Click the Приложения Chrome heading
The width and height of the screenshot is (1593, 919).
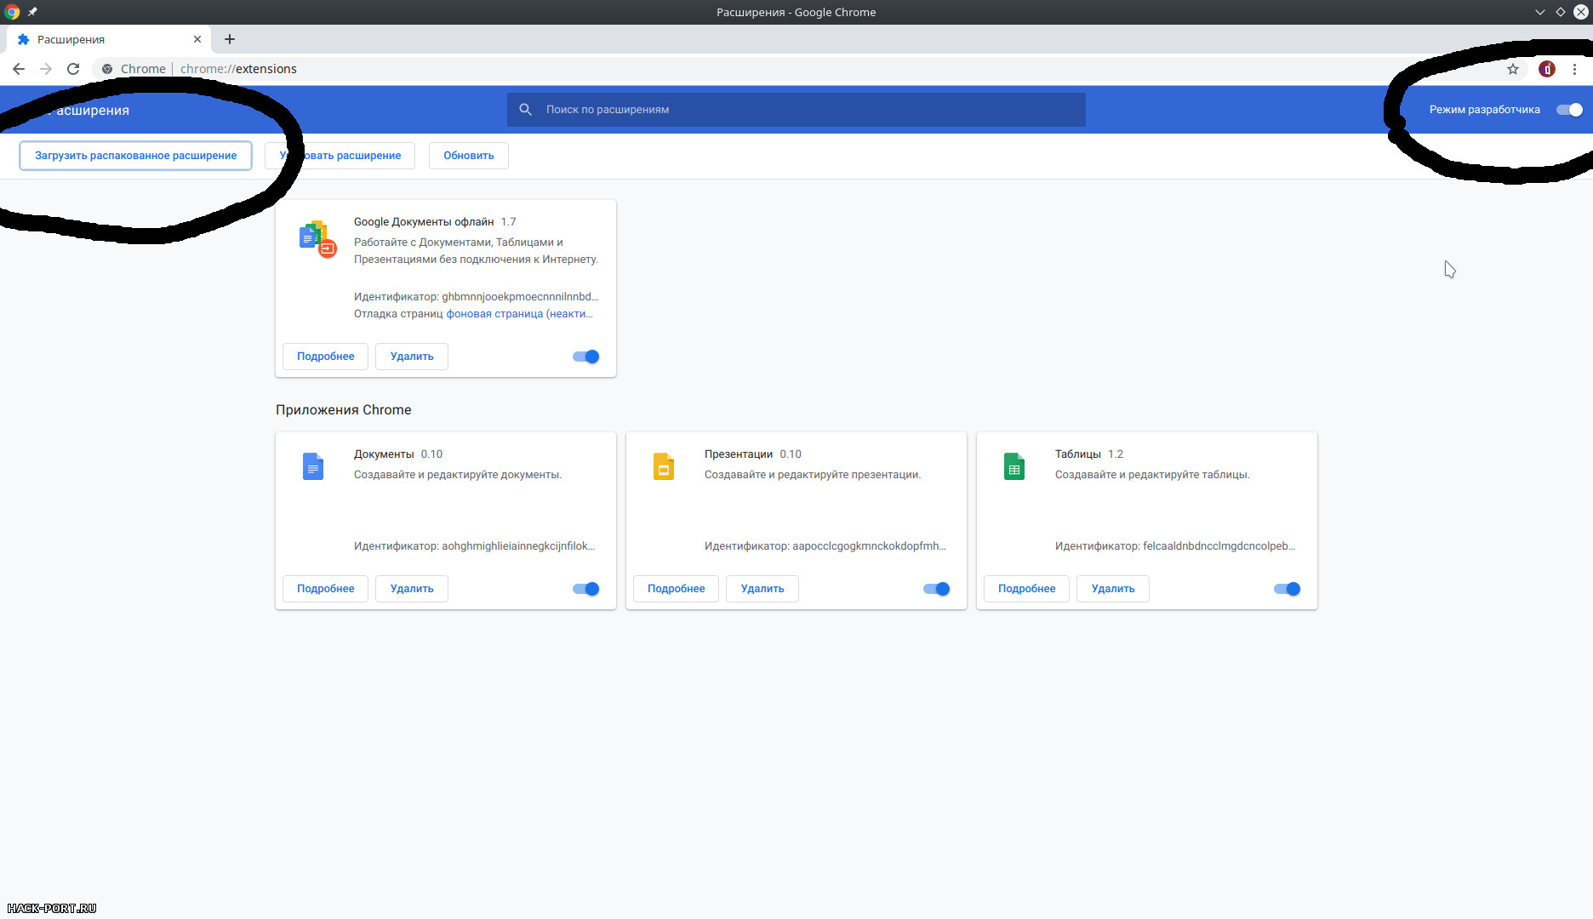pos(343,410)
